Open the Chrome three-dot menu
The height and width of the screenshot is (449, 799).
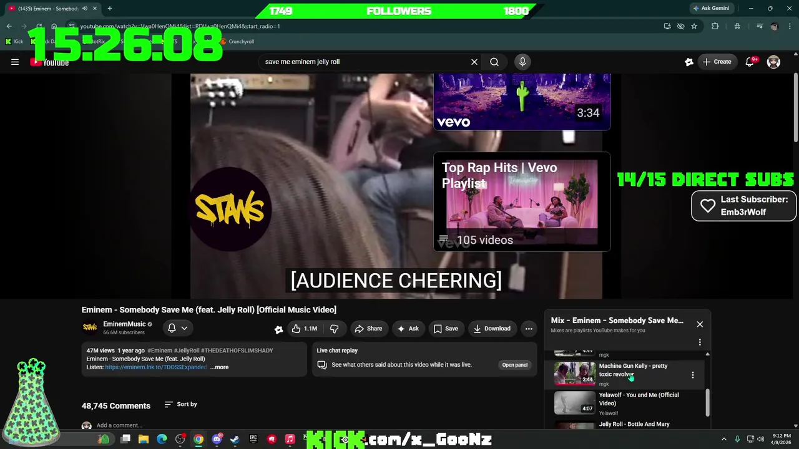click(x=790, y=26)
